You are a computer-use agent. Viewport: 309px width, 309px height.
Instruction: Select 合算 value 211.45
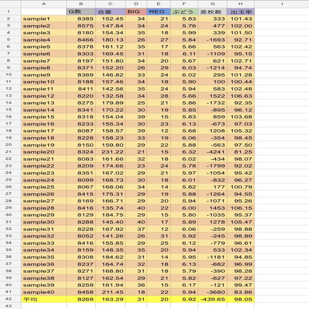click(110, 292)
